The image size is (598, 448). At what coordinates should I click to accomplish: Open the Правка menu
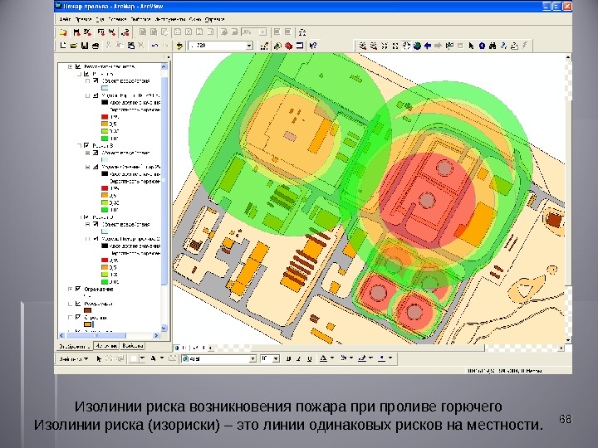pos(83,19)
